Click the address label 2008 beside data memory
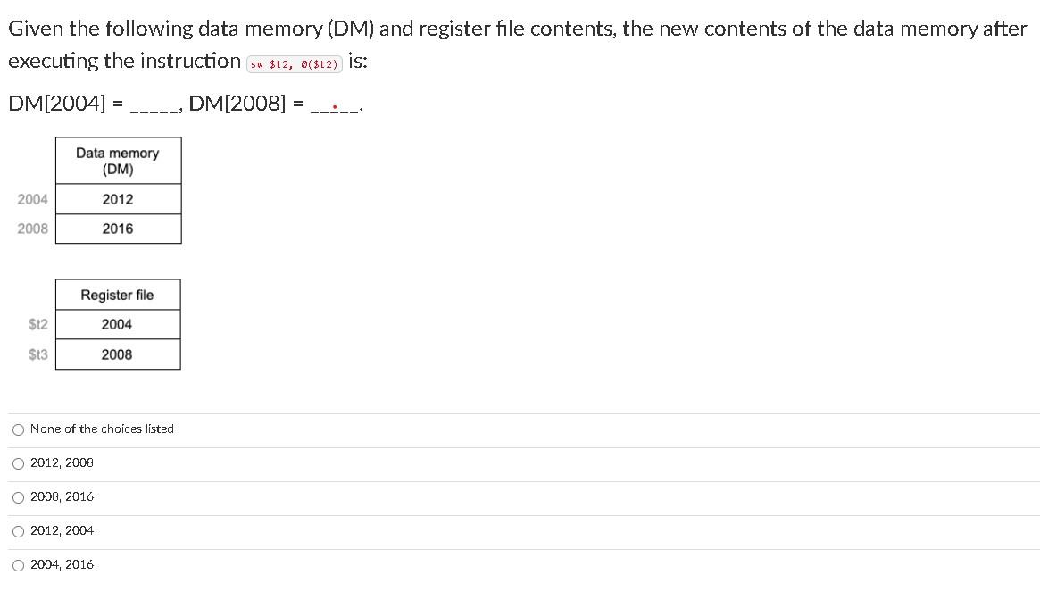Image resolution: width=1040 pixels, height=600 pixels. [x=32, y=229]
